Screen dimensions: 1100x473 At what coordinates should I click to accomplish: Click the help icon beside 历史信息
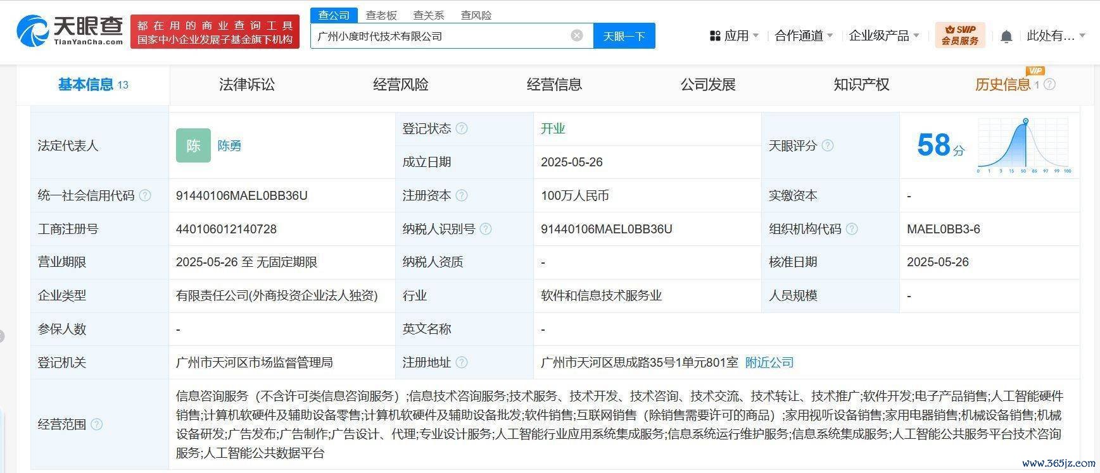[1049, 84]
